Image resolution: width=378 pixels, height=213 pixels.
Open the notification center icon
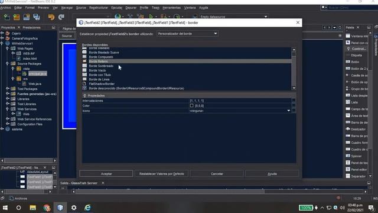click(x=372, y=208)
